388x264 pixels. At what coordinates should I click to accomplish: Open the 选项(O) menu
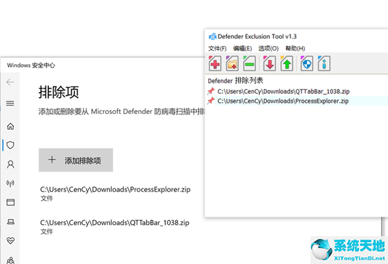[x=268, y=49]
